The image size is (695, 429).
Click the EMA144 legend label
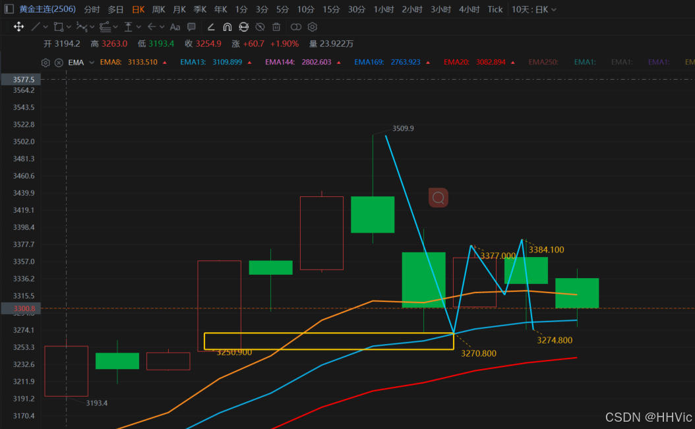(280, 62)
